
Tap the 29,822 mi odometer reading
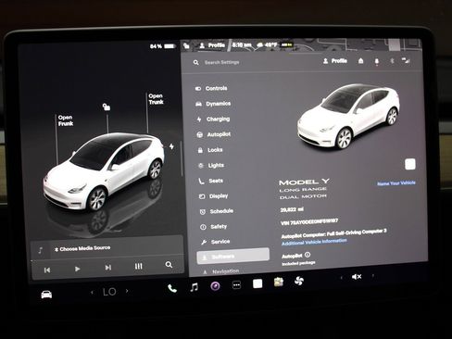292,209
